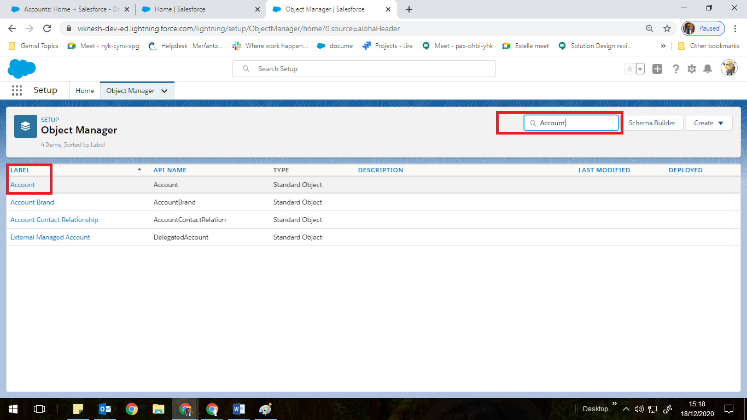This screenshot has height=420, width=747.
Task: Open the favorites star icon
Action: (x=630, y=69)
